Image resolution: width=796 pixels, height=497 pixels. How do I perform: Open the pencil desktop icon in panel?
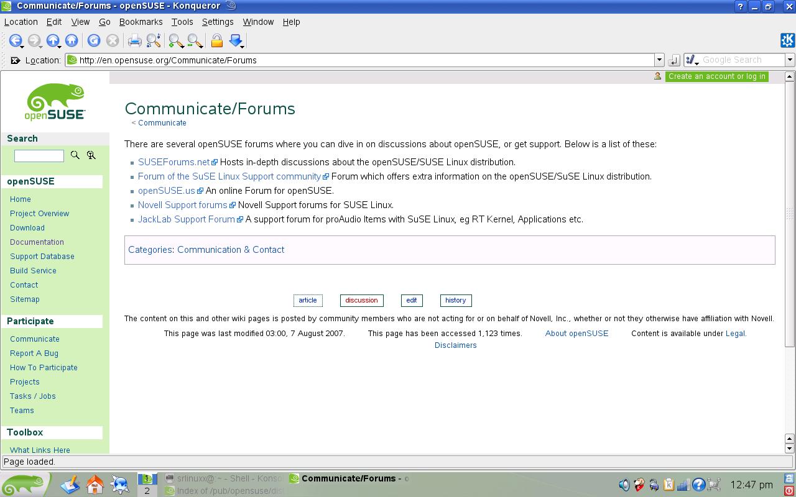70,485
